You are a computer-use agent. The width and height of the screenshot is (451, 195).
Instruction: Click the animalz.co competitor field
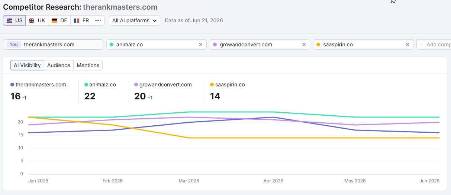157,44
